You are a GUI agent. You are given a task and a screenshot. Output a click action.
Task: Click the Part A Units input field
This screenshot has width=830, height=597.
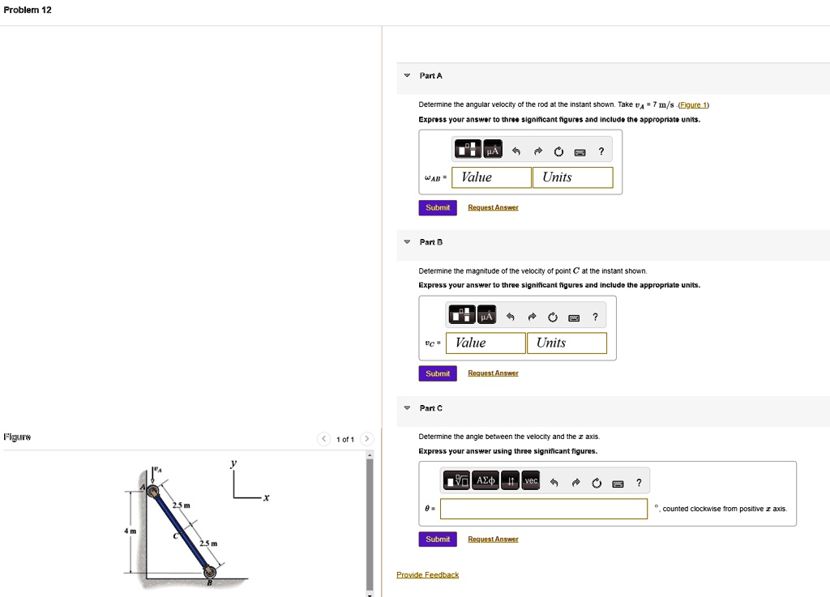(x=572, y=177)
